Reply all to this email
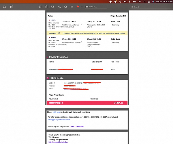 65,7
